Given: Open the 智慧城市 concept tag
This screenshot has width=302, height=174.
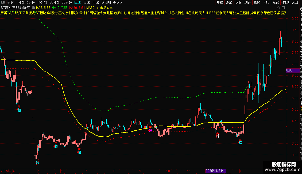Looking at the screenshot, I should 161,13.
